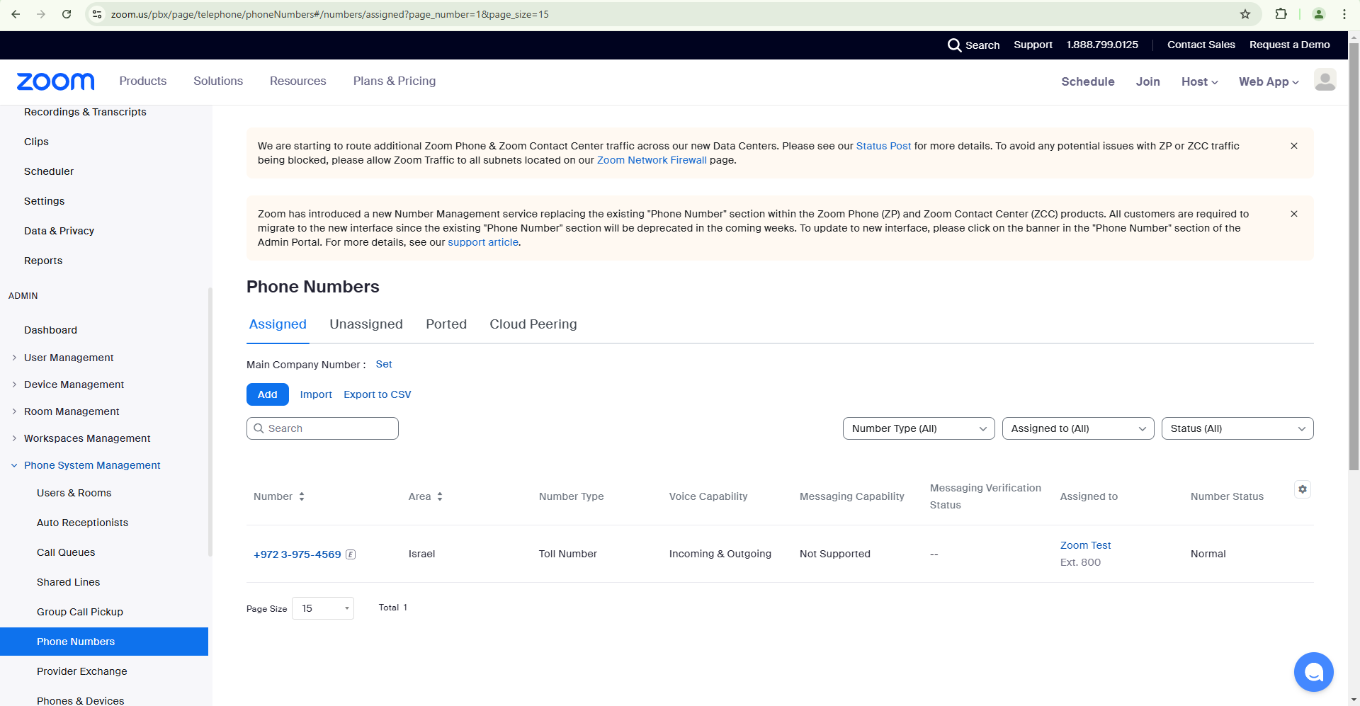Open the Products menu
The width and height of the screenshot is (1360, 706).
(x=143, y=81)
